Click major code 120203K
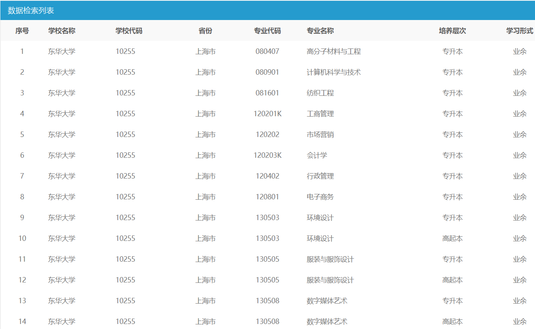The height and width of the screenshot is (329, 535). click(x=267, y=155)
